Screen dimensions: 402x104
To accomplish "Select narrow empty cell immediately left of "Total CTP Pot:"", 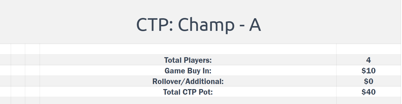I will 32,92.
